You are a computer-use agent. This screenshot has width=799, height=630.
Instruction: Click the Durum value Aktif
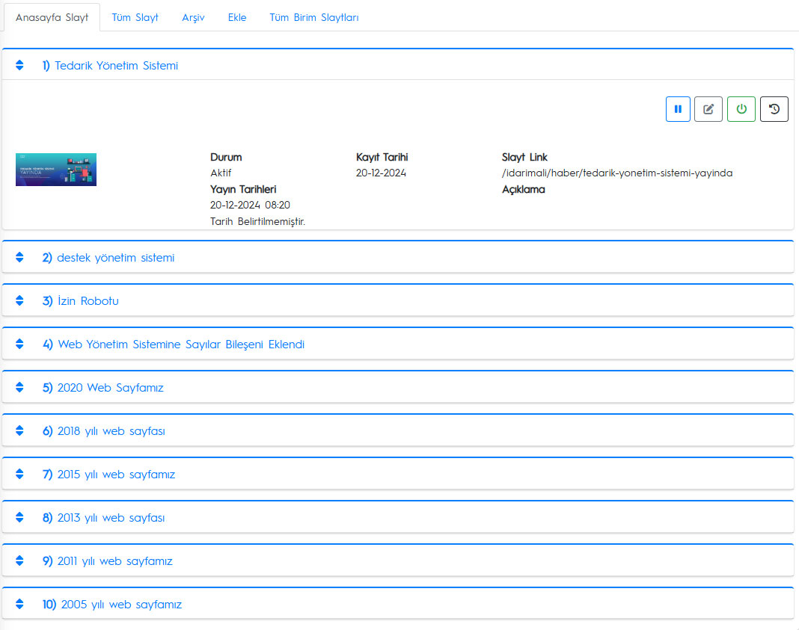tap(221, 173)
